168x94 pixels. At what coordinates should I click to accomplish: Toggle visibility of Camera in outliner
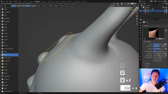coord(165,9)
